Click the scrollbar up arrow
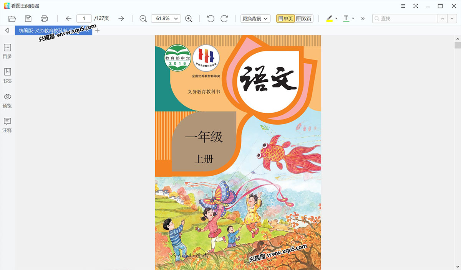This screenshot has width=461, height=270. (x=458, y=39)
